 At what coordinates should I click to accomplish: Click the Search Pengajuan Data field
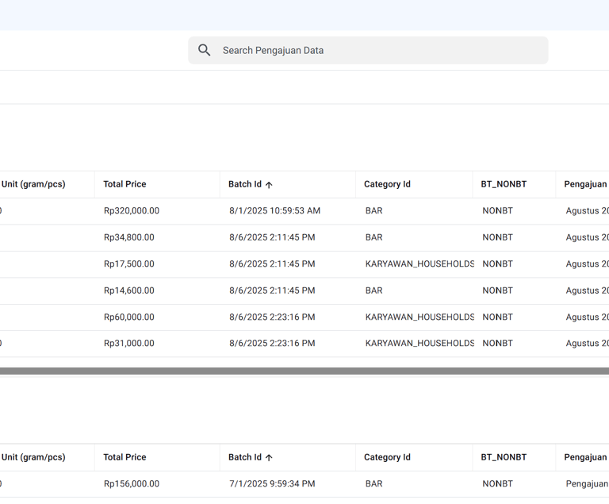point(368,50)
